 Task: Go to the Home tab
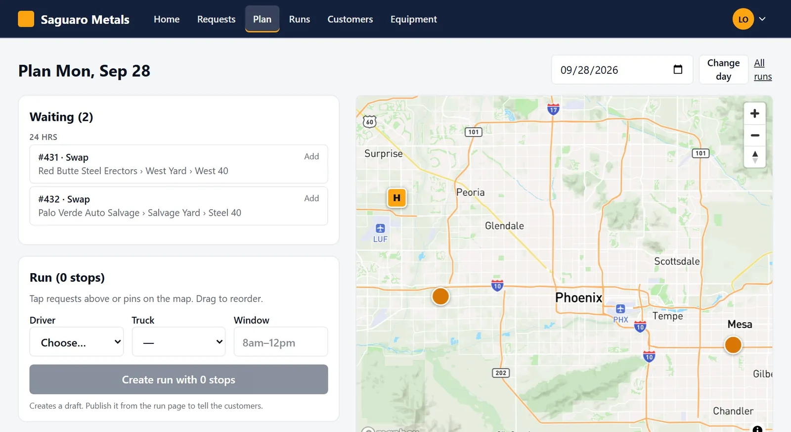point(167,19)
